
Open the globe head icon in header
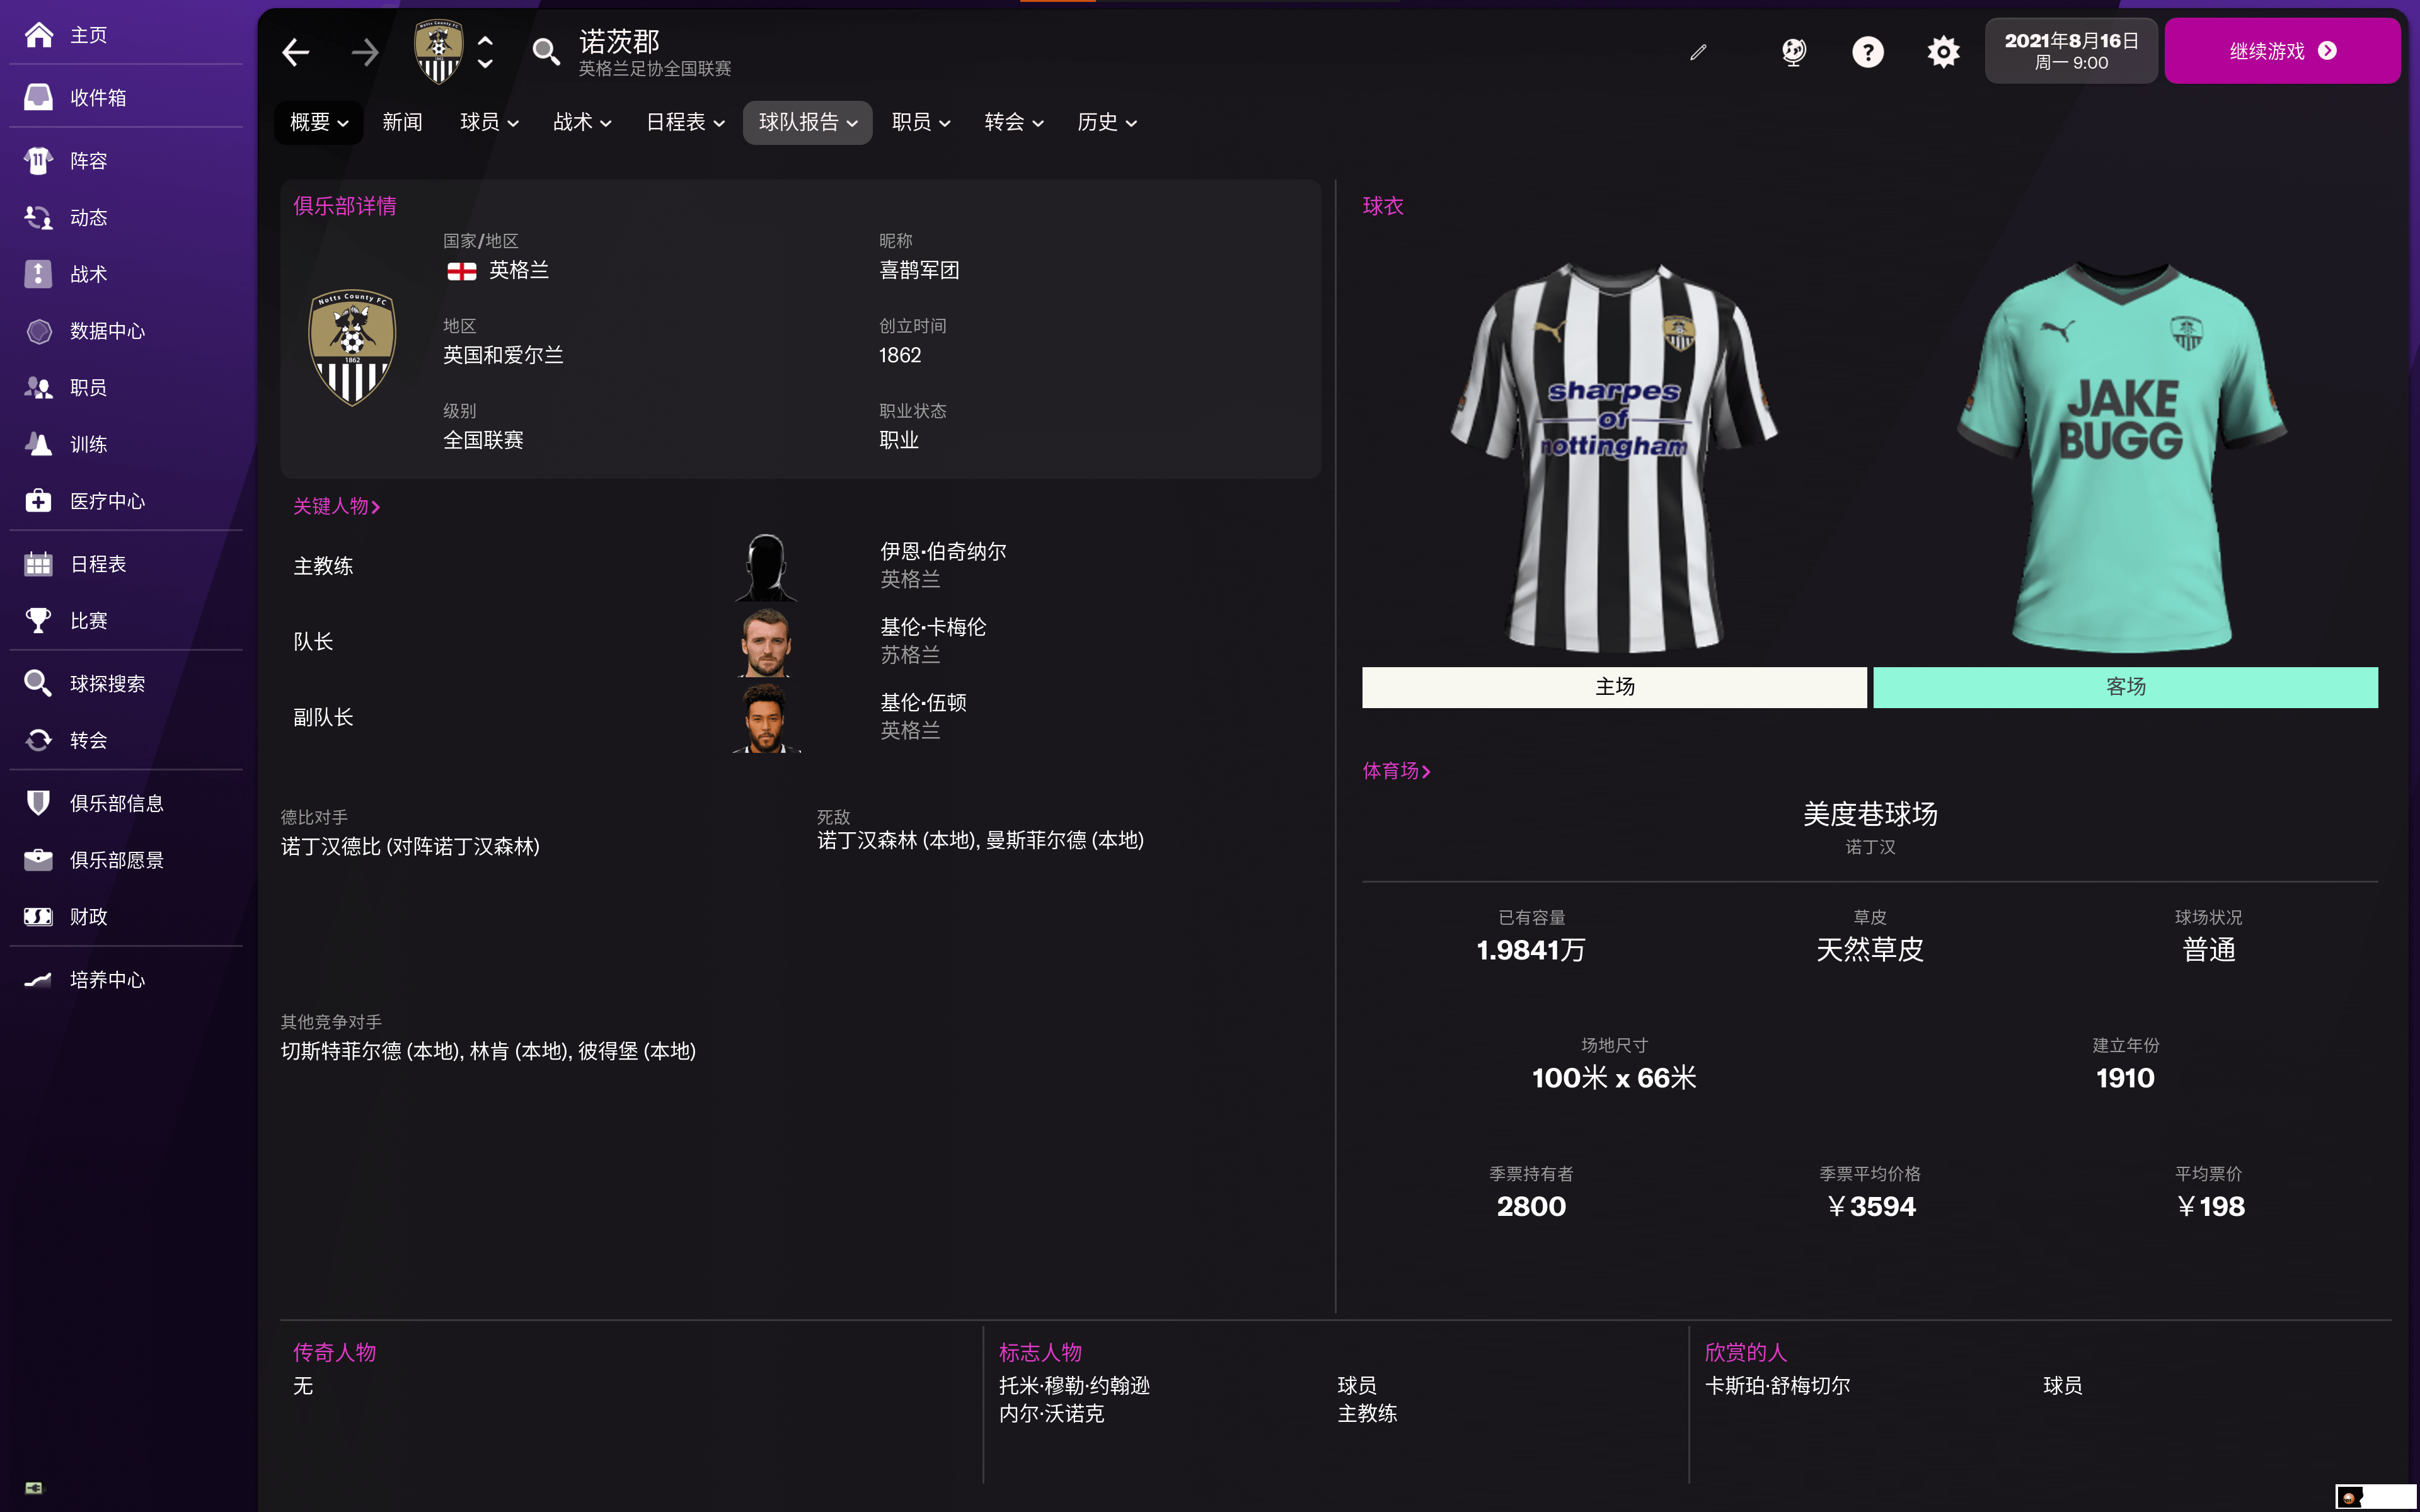(1794, 51)
